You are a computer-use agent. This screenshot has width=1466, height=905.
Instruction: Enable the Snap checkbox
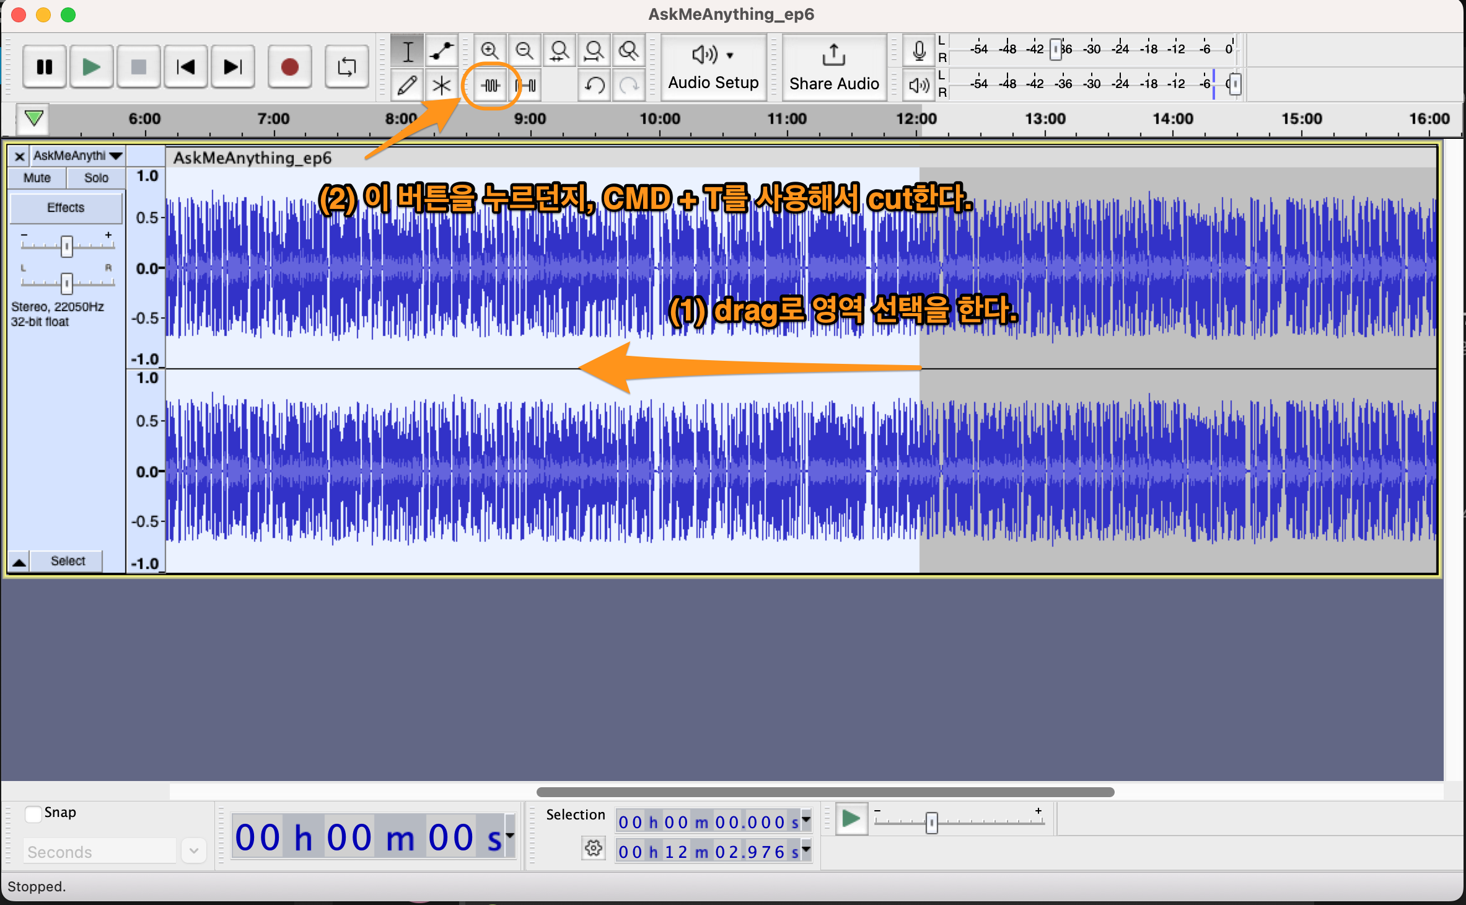33,813
